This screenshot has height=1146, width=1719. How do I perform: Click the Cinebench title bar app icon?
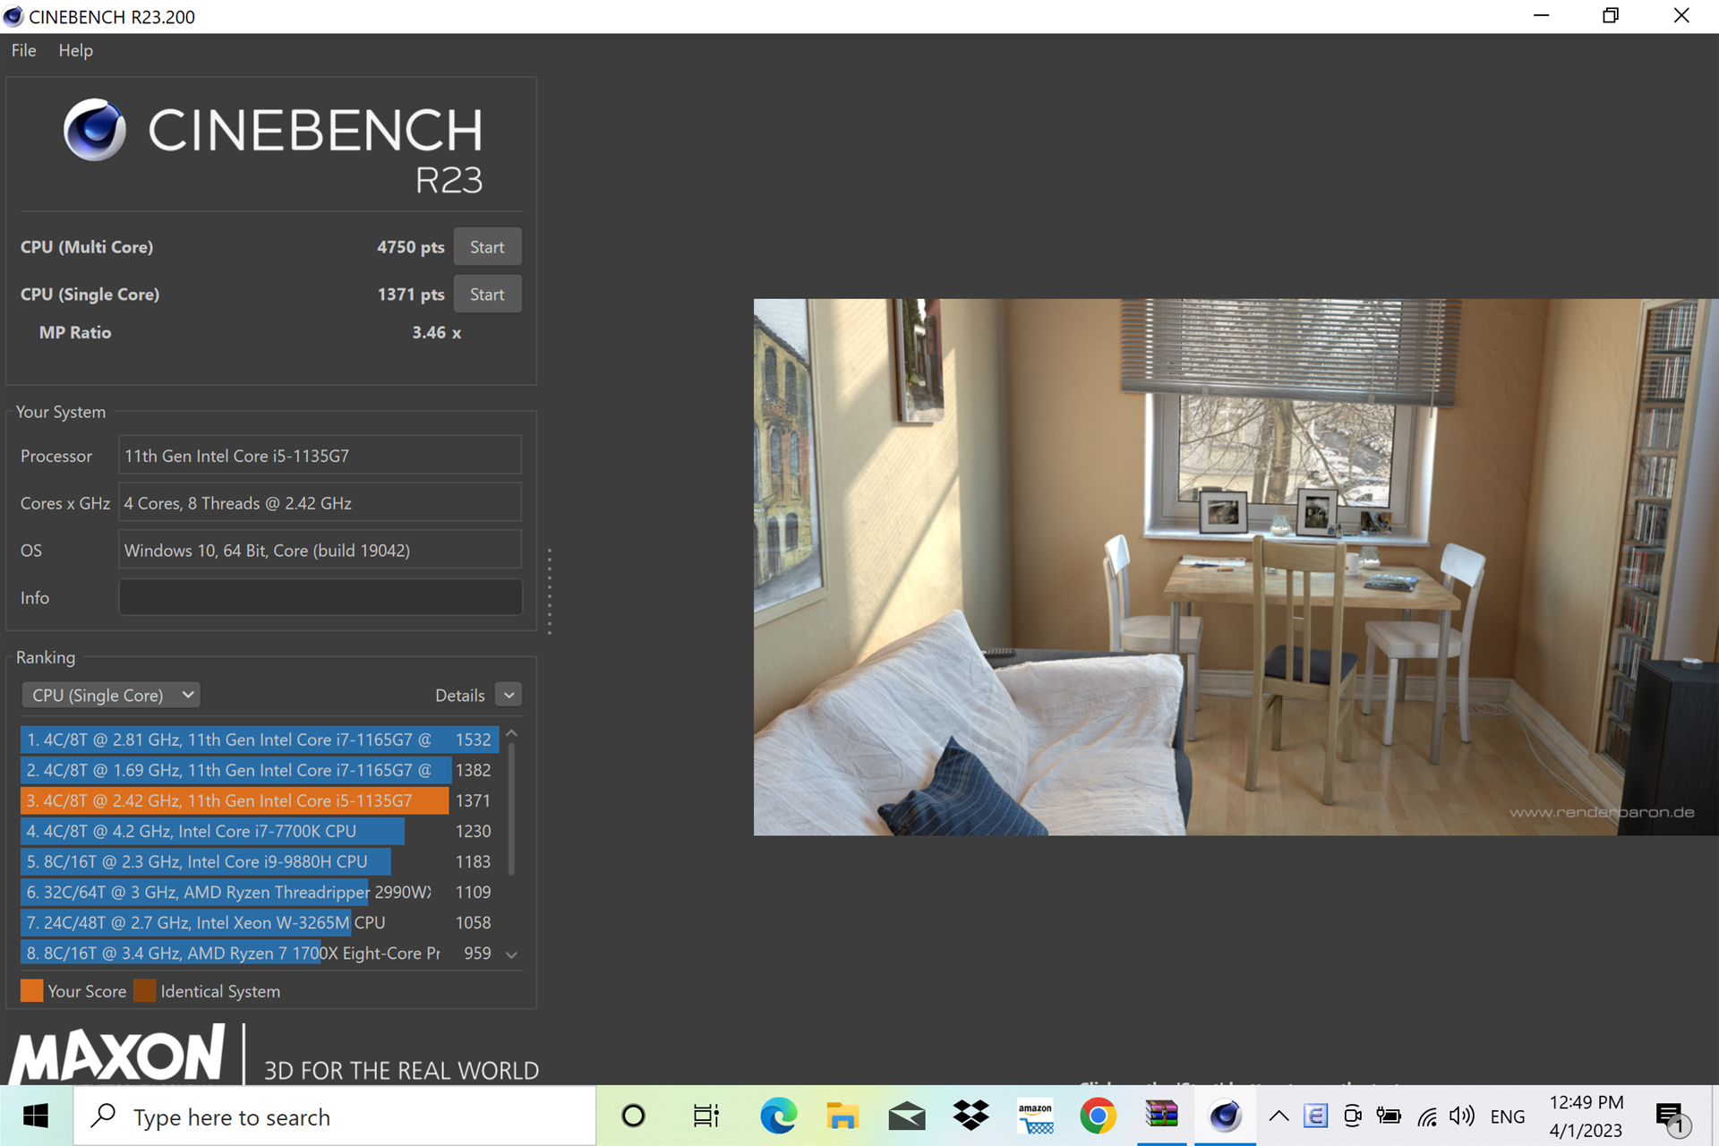pyautogui.click(x=13, y=16)
